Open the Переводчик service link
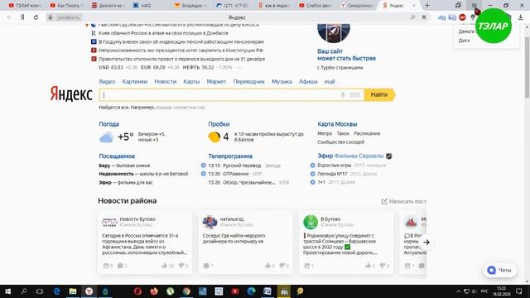This screenshot has height=298, width=530. 248,82
